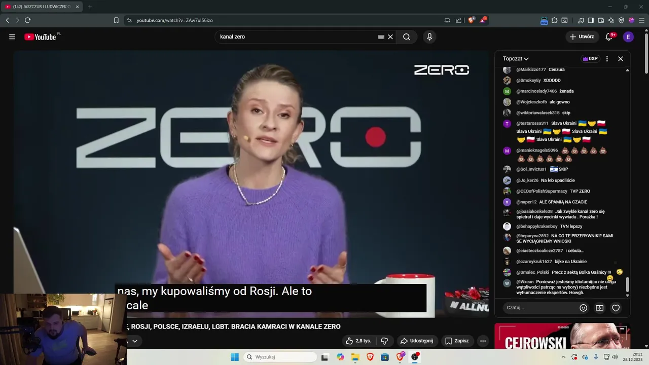The image size is (649, 365).
Task: Open Copilot from taskbar
Action: pos(340,357)
